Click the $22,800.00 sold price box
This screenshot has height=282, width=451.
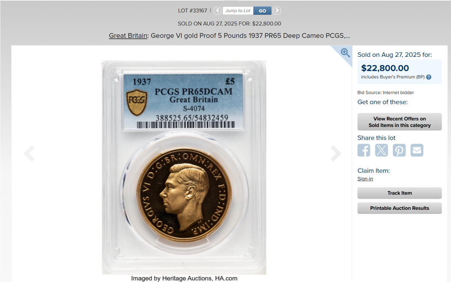(399, 72)
